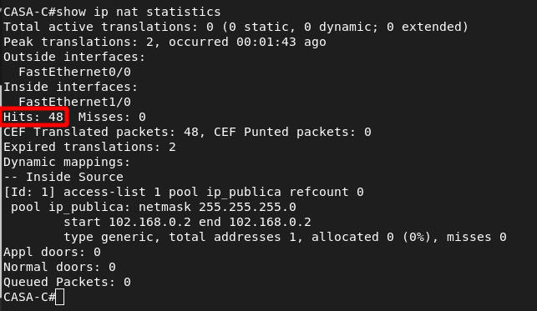Click the start 102.168.0.2 address
The width and height of the screenshot is (537, 311).
pos(127,222)
